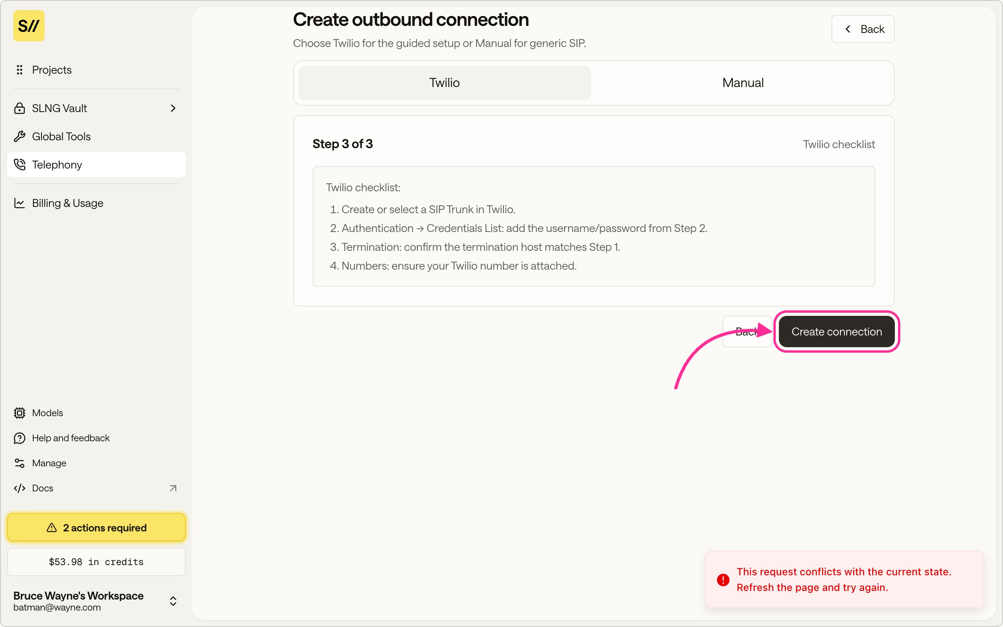Open the Models page
Viewport: 1003px width, 627px height.
[x=96, y=413]
